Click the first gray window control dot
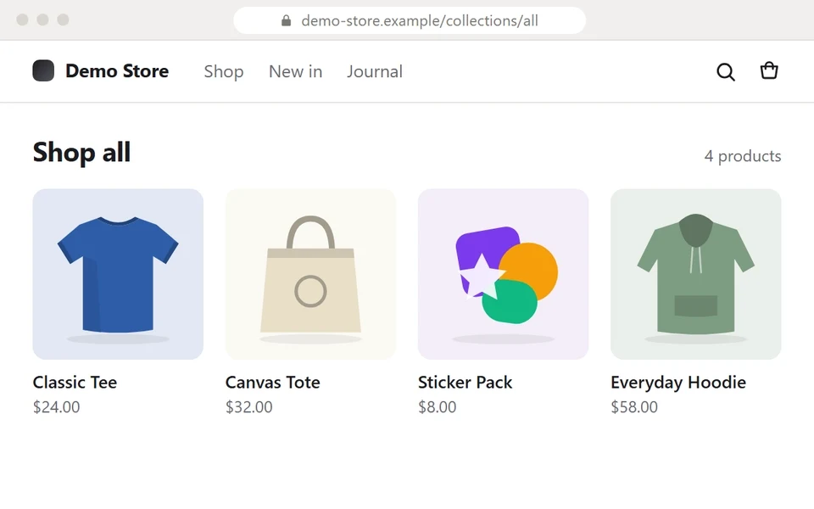 click(x=22, y=20)
